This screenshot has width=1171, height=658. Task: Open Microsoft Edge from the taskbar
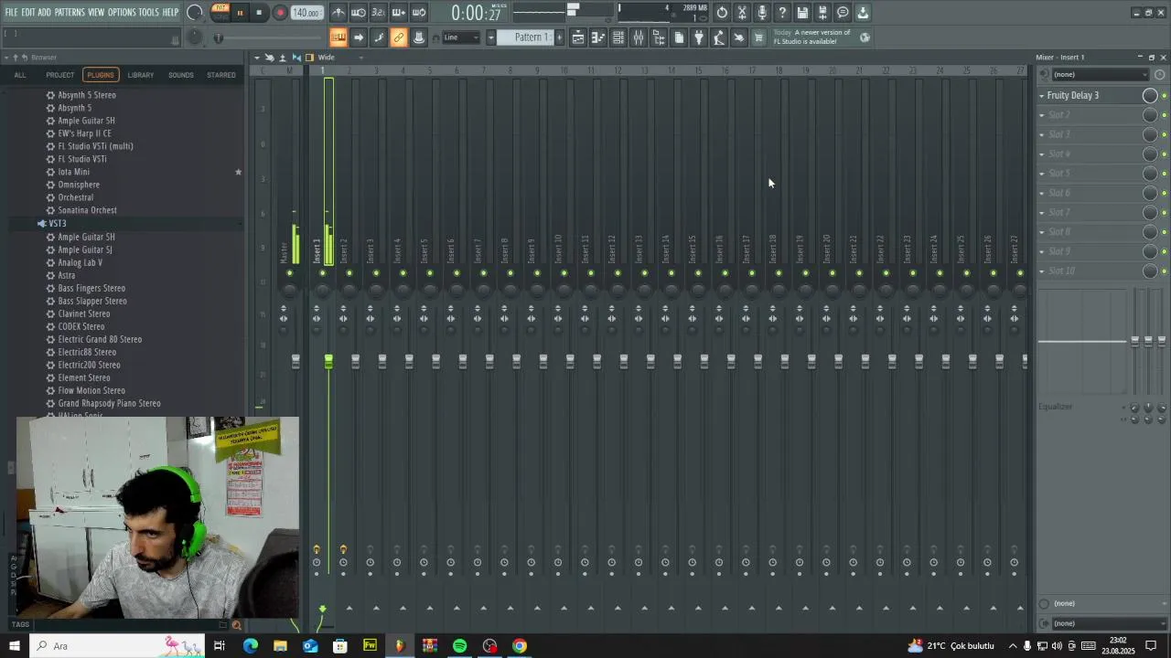tap(250, 646)
